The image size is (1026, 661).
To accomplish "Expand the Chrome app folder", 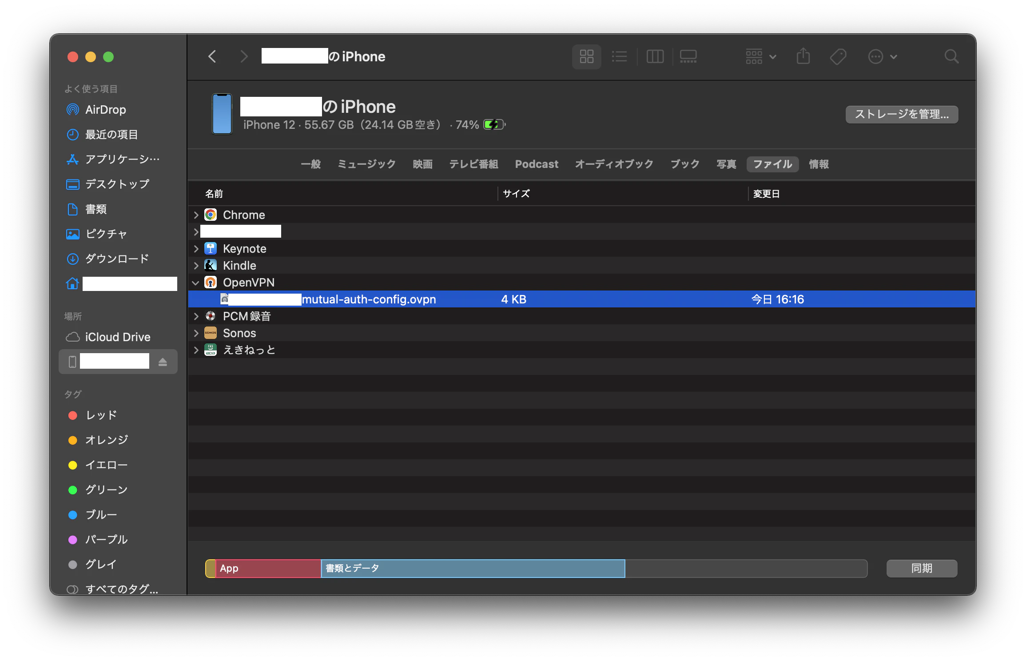I will tap(196, 215).
